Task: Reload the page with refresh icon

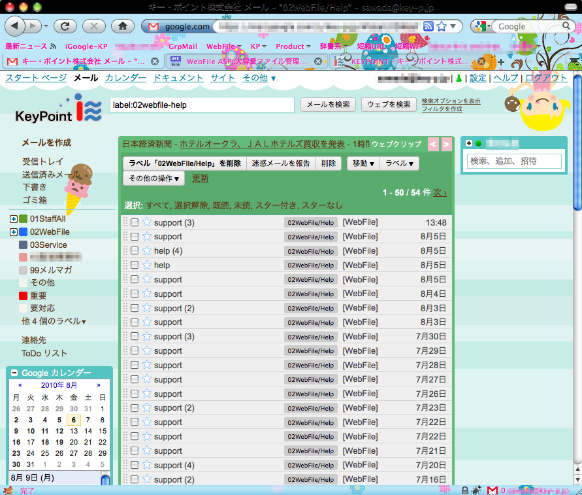Action: click(x=65, y=26)
